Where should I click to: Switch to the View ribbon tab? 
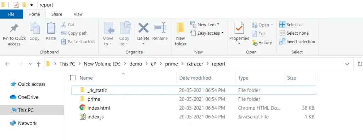click(78, 14)
